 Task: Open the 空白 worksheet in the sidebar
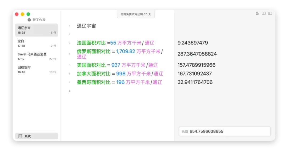click(37, 43)
